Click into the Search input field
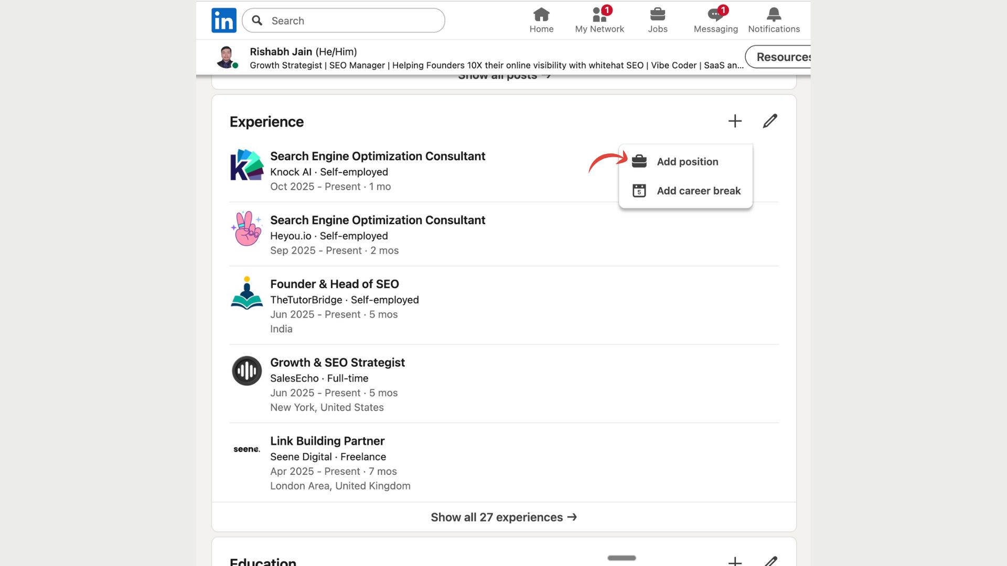The height and width of the screenshot is (566, 1007). tap(351, 20)
